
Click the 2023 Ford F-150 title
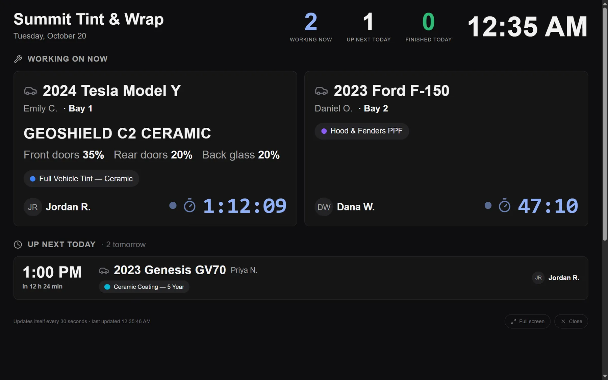click(x=391, y=91)
